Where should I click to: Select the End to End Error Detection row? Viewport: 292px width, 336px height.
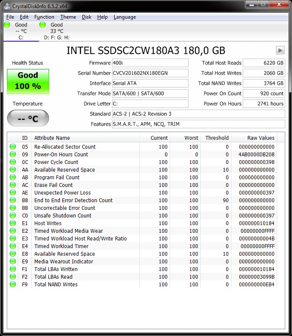click(x=73, y=200)
